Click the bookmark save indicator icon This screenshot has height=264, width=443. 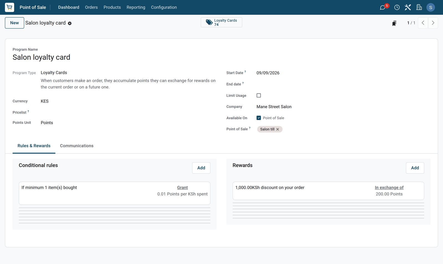(x=394, y=23)
